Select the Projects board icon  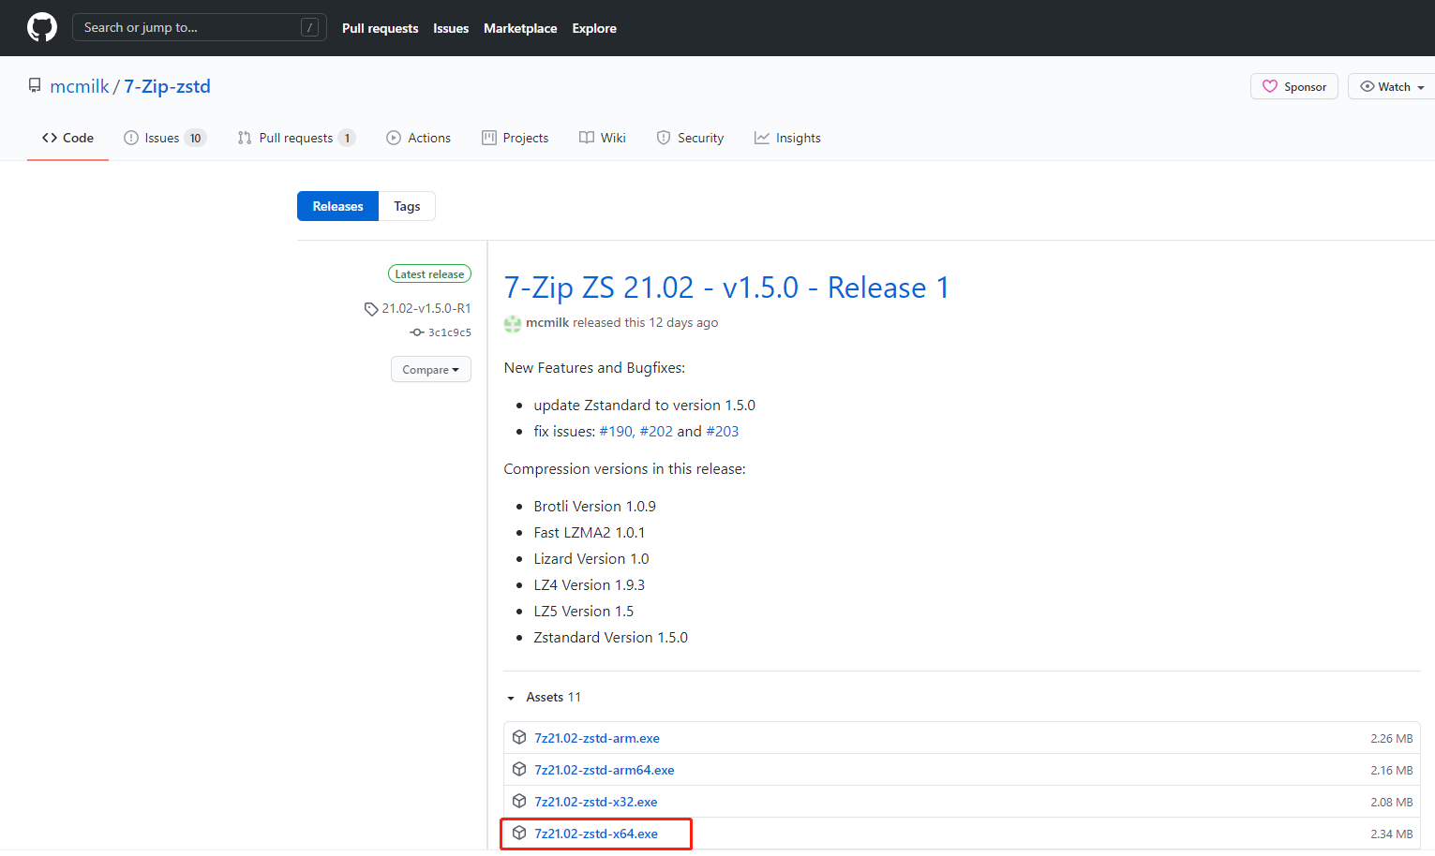[x=489, y=138]
